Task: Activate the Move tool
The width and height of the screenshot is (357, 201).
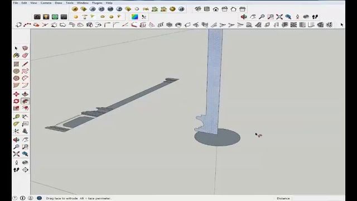Action: pos(16,94)
